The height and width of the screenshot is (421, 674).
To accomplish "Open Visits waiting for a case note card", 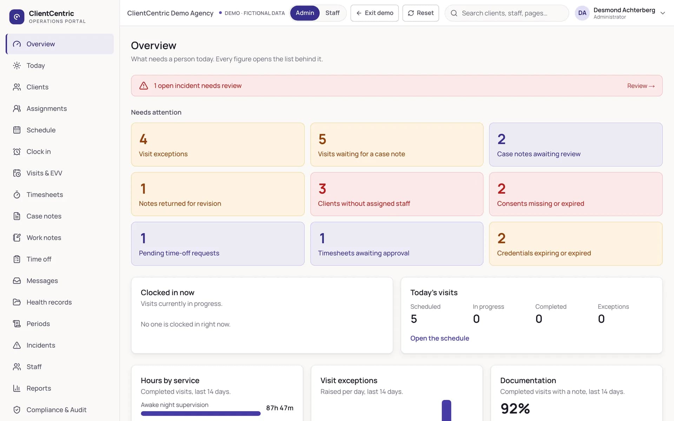I will tap(397, 145).
